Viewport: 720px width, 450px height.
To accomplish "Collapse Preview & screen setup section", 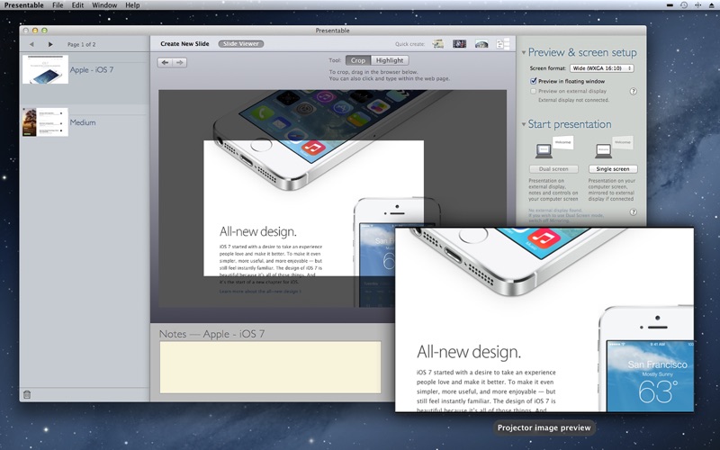I will tap(524, 52).
